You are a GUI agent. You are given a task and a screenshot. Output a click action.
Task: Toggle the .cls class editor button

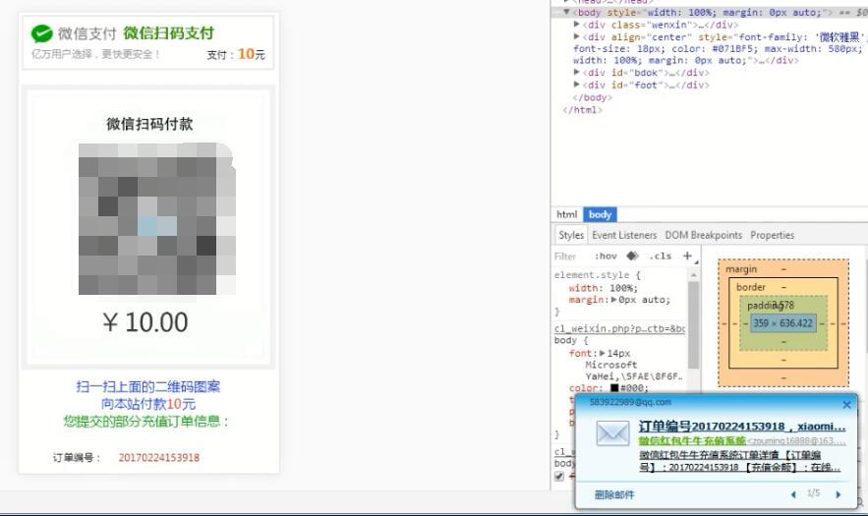point(661,256)
